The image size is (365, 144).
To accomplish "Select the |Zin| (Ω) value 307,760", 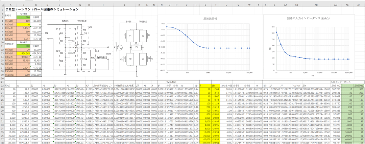I will (x=336, y=89).
